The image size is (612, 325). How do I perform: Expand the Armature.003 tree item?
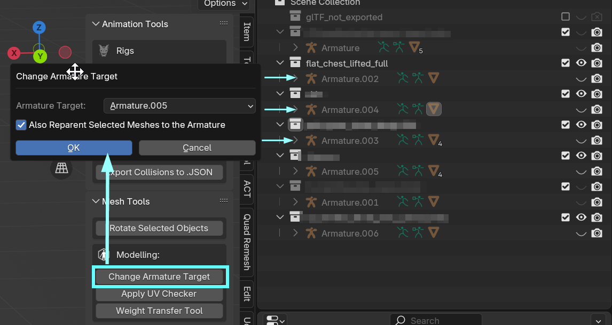[x=295, y=141]
